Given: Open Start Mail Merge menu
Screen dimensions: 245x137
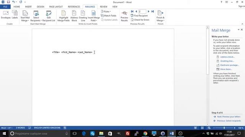Looking at the screenshot, I should (x=25, y=16).
